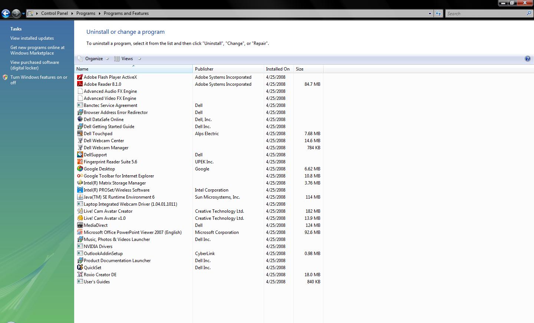Viewport: 534px width, 323px height.
Task: Click the Dell Webcam Center icon
Action: [80, 140]
